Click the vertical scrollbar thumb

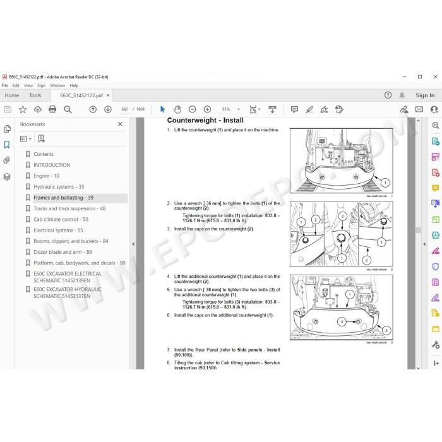418,230
